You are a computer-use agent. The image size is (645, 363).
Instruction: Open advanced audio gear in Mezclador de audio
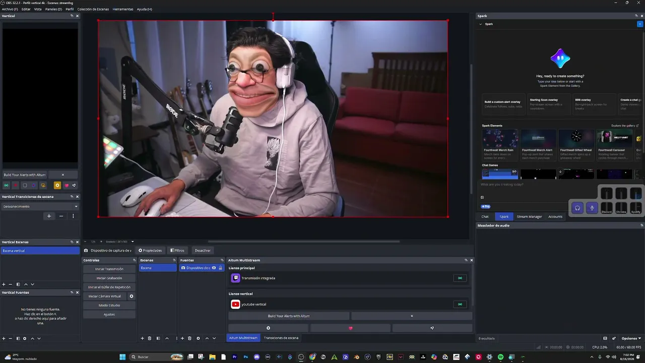click(614, 338)
